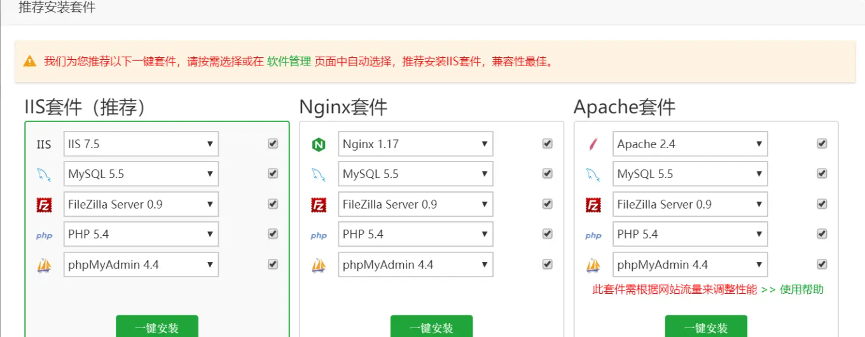
Task: Uncheck the IIS 7.5 checkbox
Action: pos(273,144)
